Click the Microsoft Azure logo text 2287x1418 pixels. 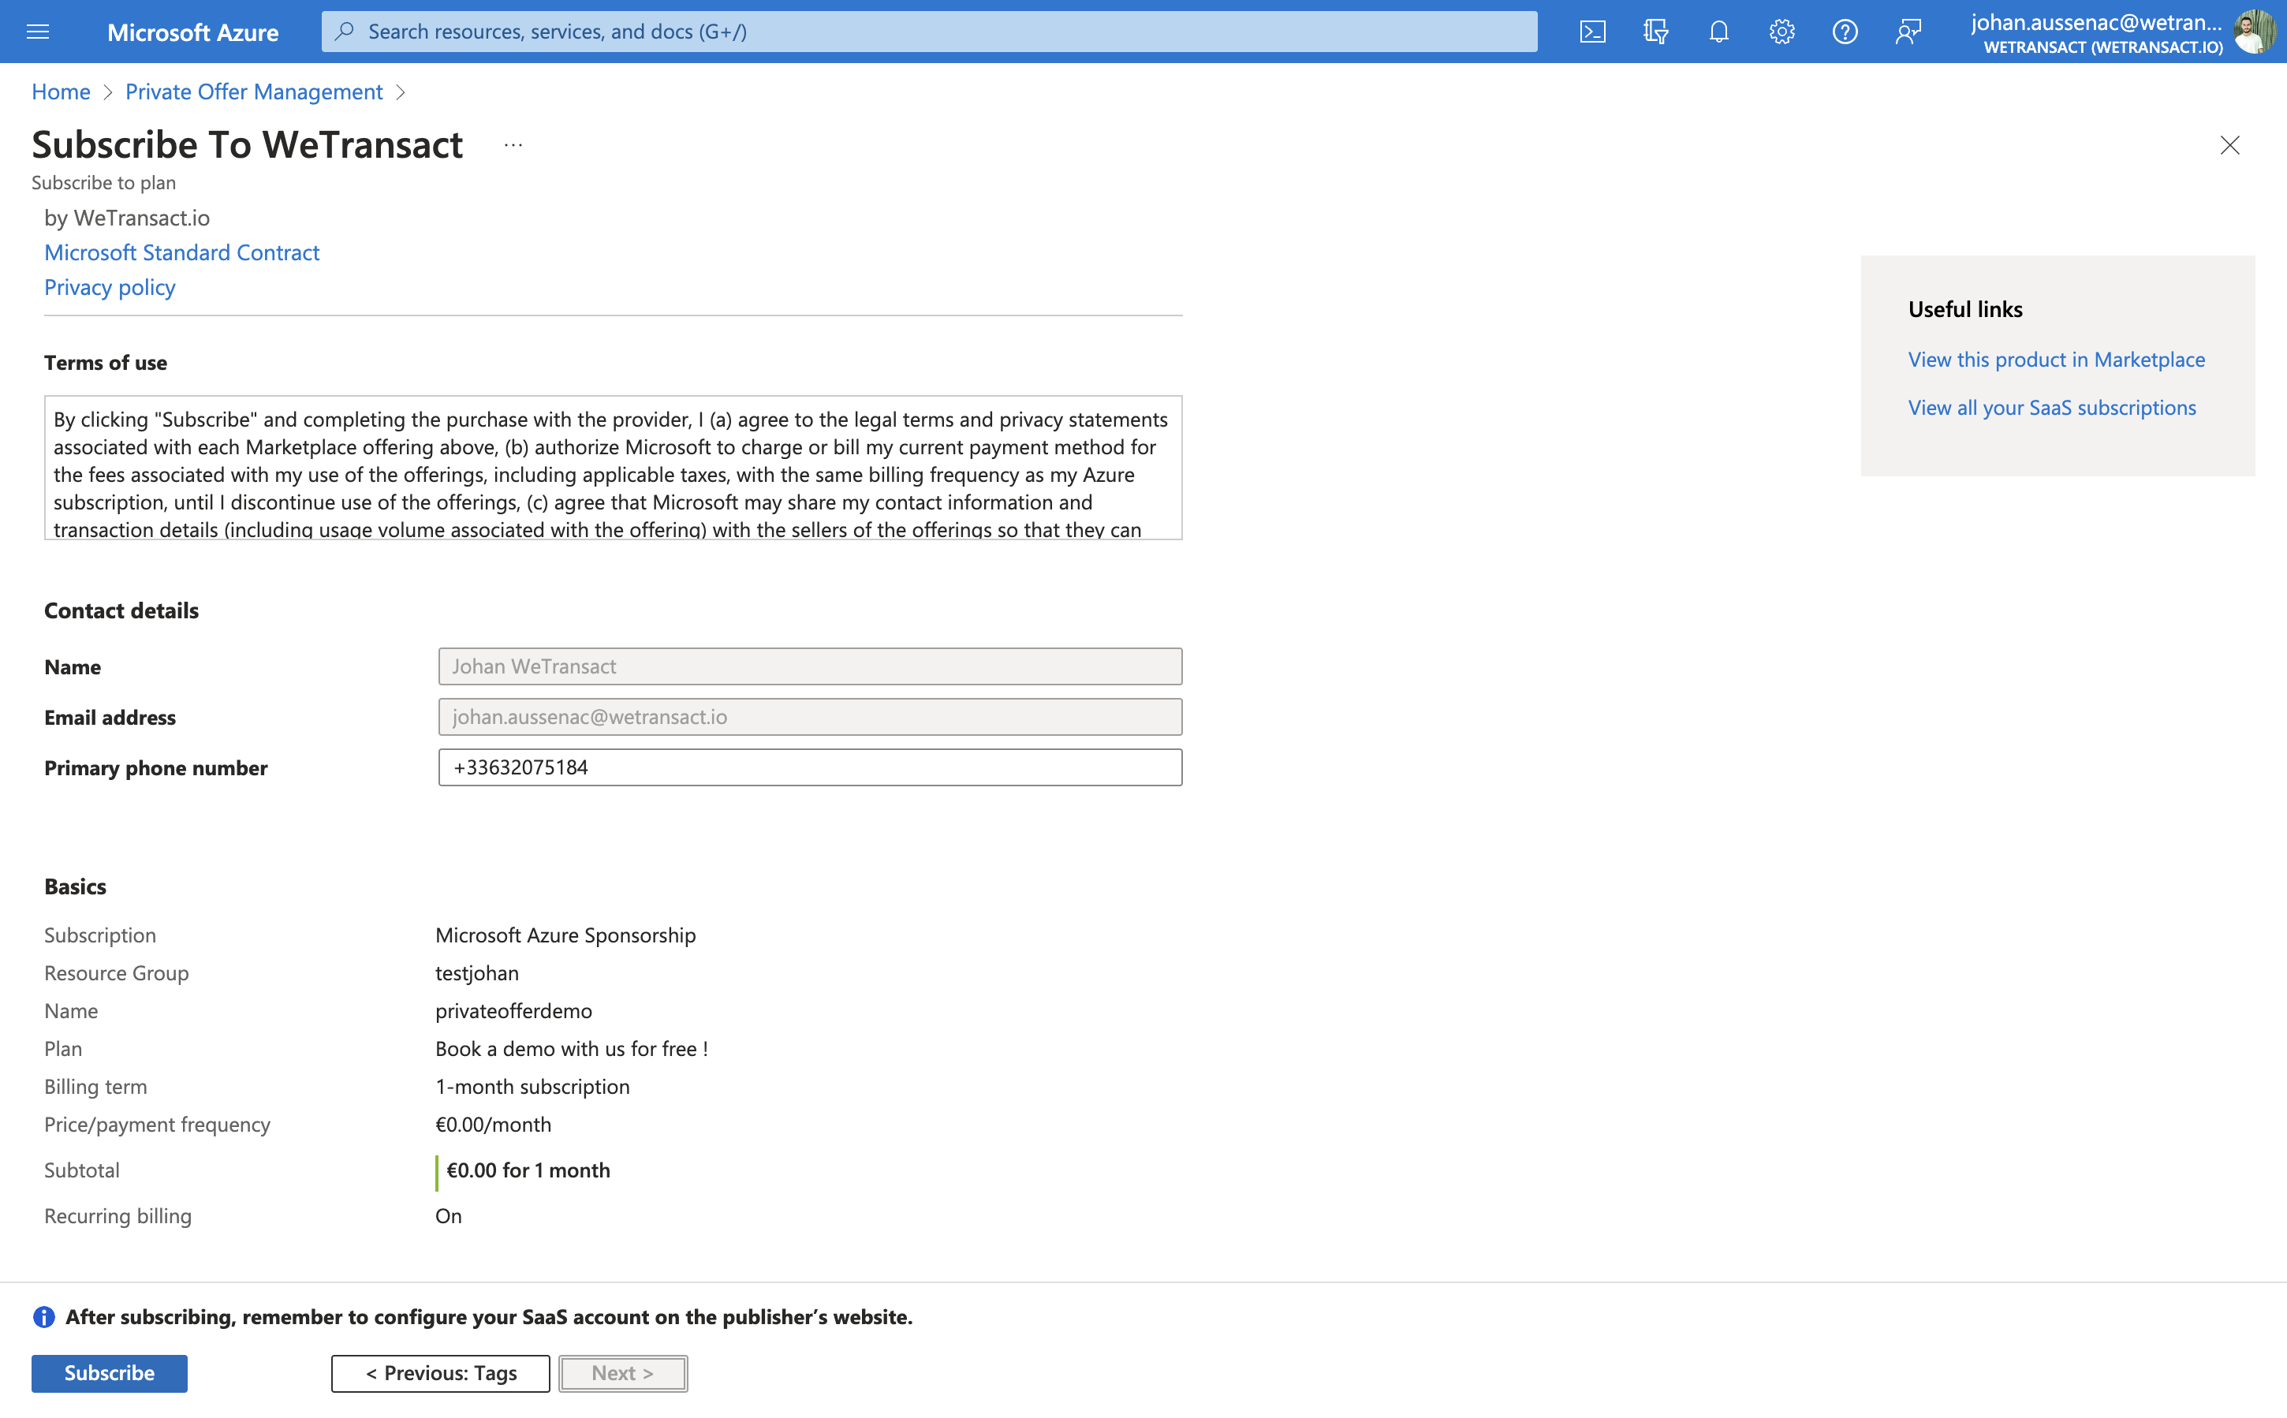[192, 32]
